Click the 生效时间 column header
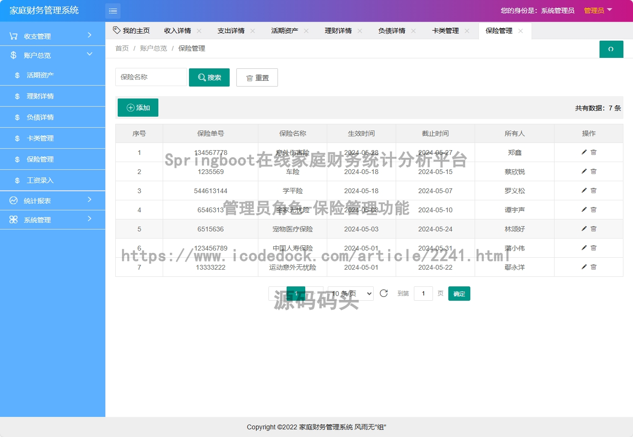The width and height of the screenshot is (633, 437). point(361,133)
